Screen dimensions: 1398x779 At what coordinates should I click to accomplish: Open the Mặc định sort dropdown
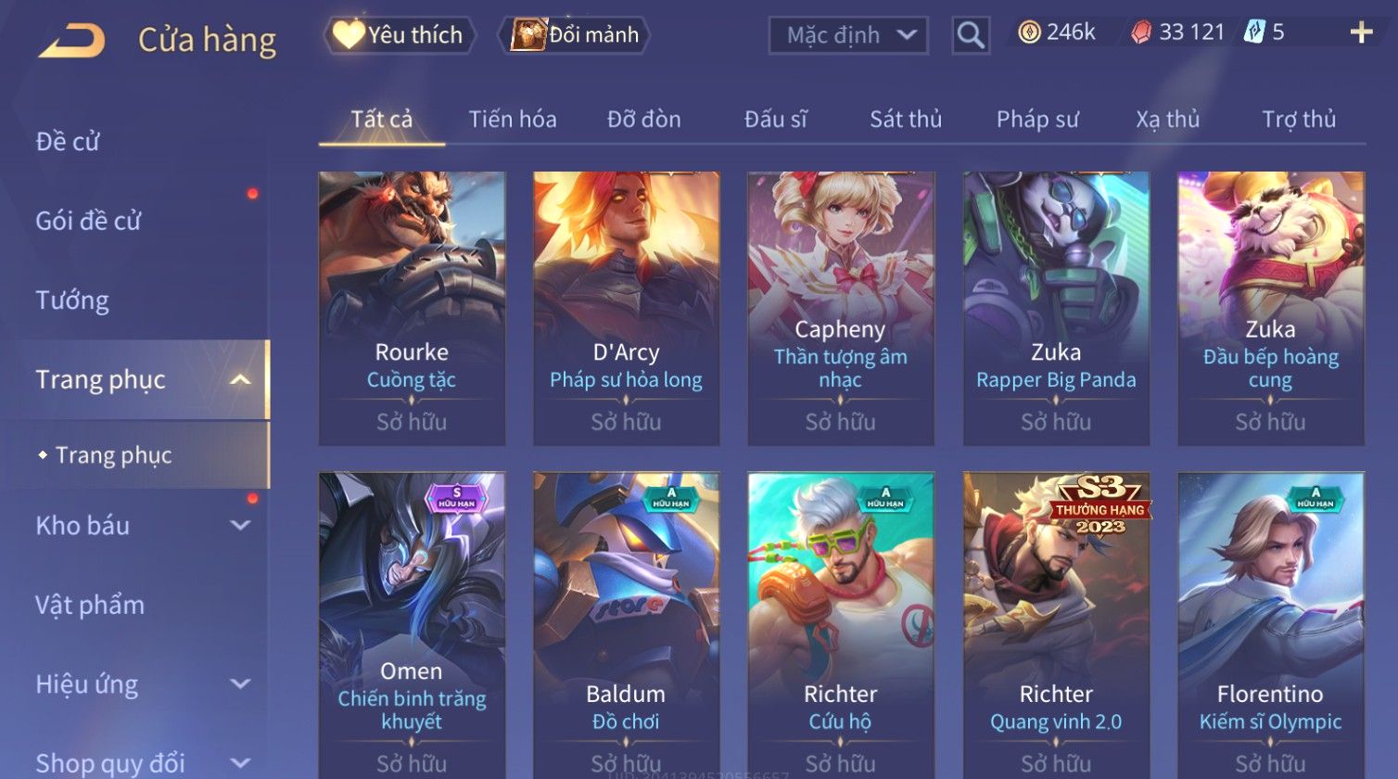click(x=848, y=35)
